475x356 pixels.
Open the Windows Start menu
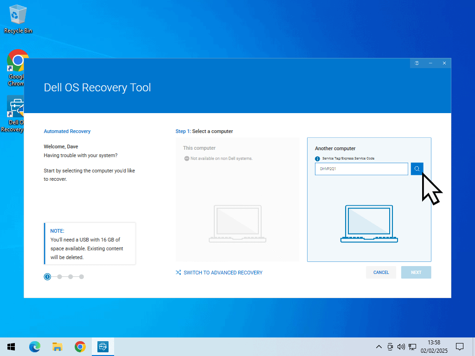(11, 347)
